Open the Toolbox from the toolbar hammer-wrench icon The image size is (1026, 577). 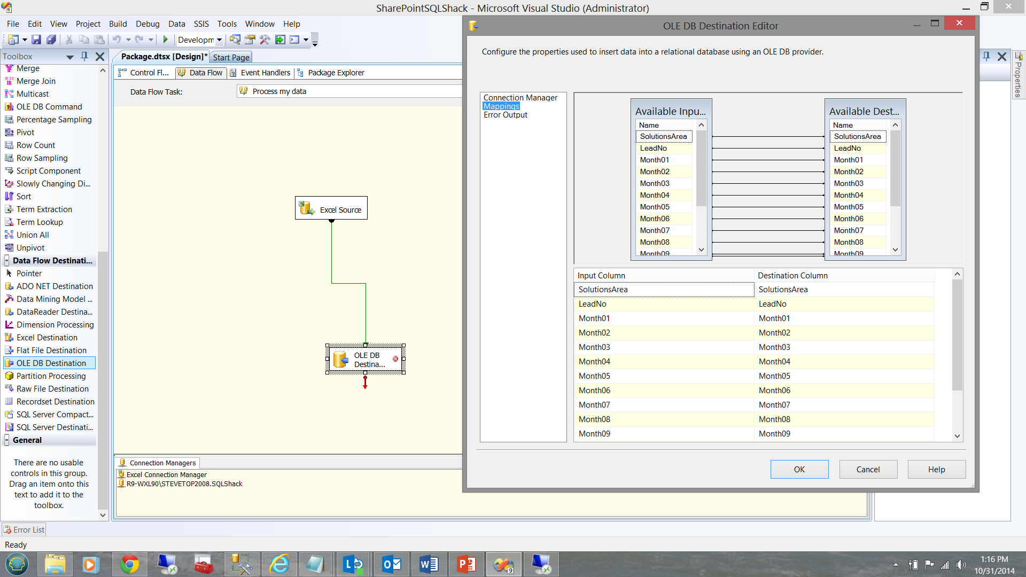pos(265,40)
